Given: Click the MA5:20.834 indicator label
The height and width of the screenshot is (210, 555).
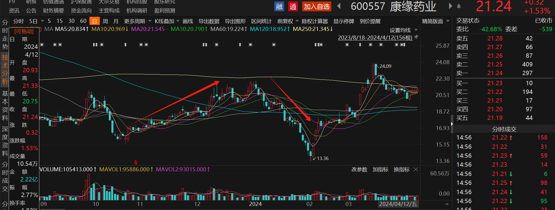Looking at the screenshot, I should [72, 29].
